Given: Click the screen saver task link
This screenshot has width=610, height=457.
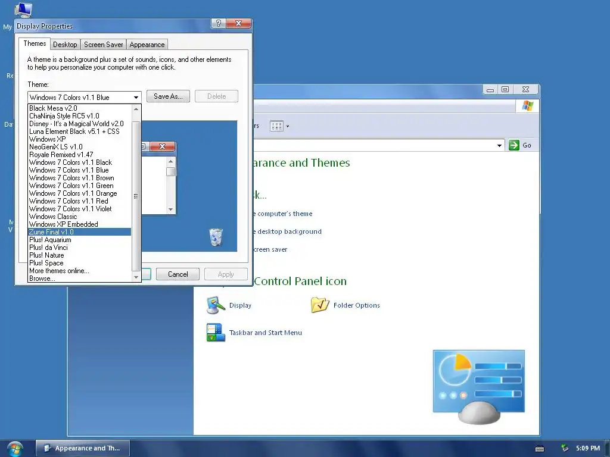Looking at the screenshot, I should (270, 249).
